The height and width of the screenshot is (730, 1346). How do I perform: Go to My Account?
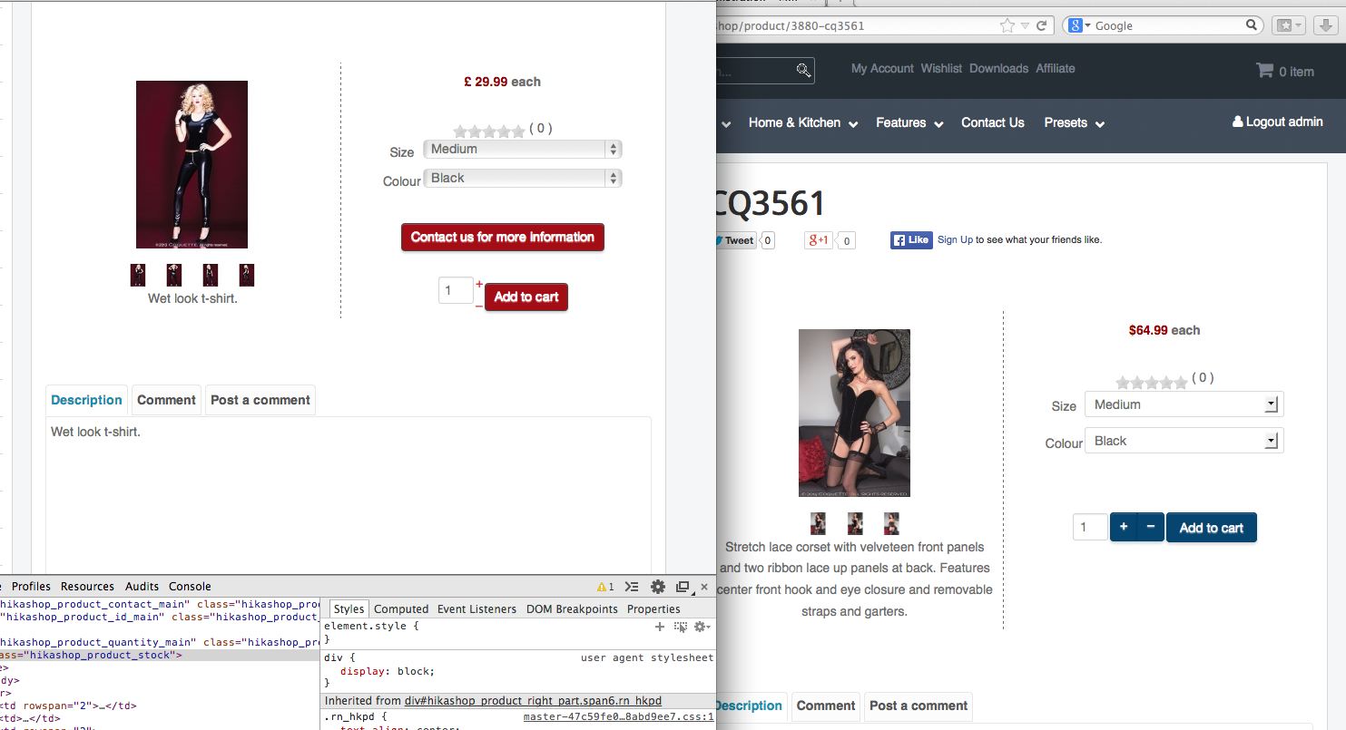point(882,69)
